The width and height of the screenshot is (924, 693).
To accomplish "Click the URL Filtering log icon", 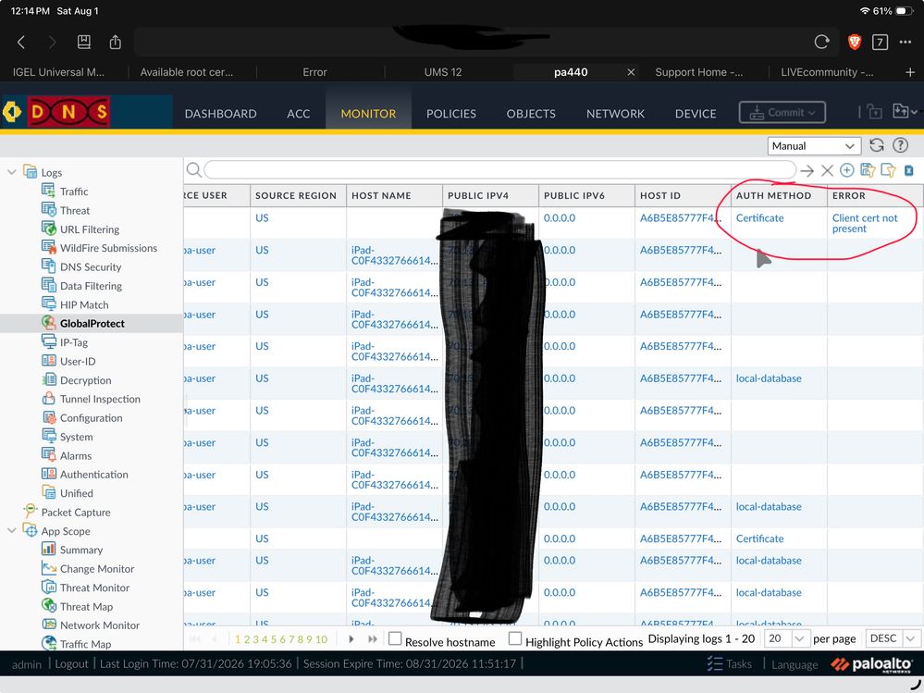I will (49, 229).
